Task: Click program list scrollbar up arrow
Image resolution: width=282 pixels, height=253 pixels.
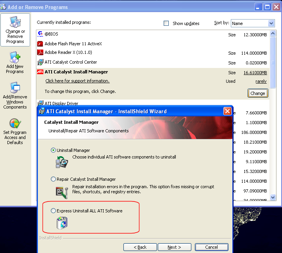Action: (273, 34)
